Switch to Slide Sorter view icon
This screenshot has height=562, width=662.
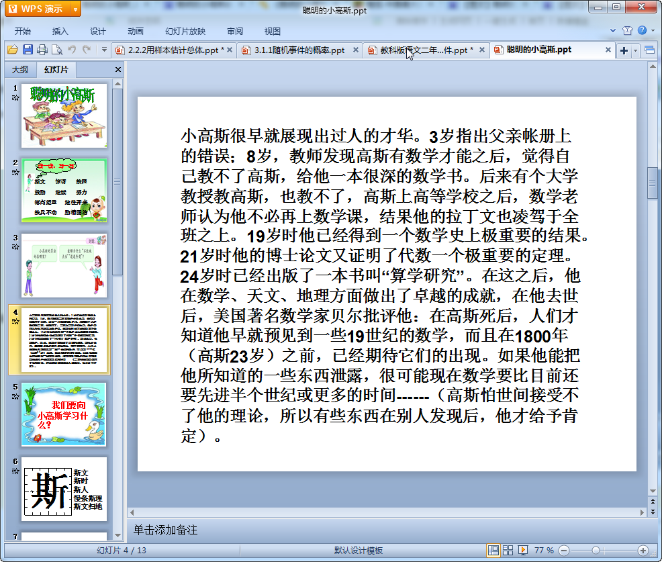[x=508, y=550]
